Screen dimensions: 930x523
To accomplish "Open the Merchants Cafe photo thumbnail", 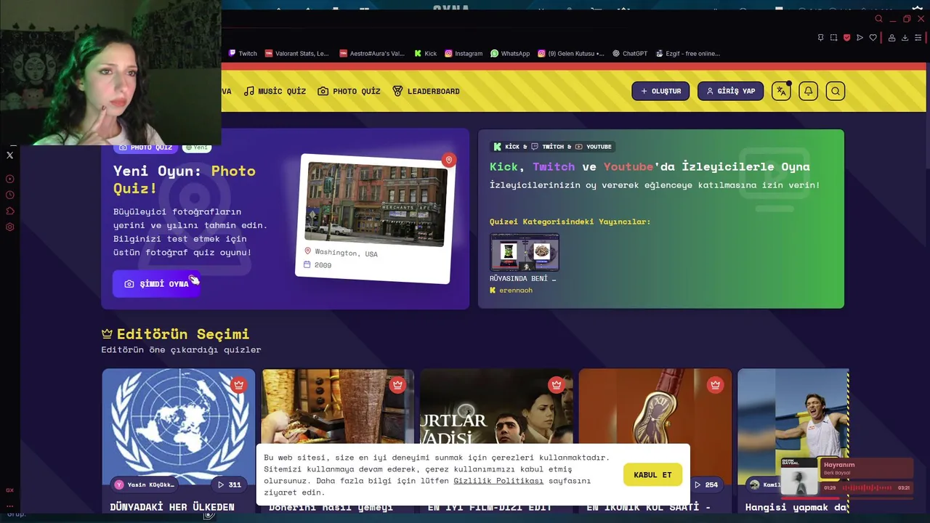I will (376, 204).
